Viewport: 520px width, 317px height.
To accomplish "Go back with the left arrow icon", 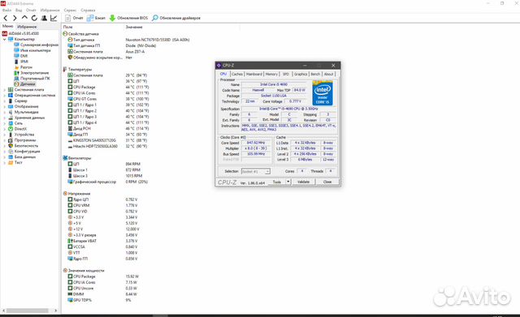I will (x=6, y=18).
